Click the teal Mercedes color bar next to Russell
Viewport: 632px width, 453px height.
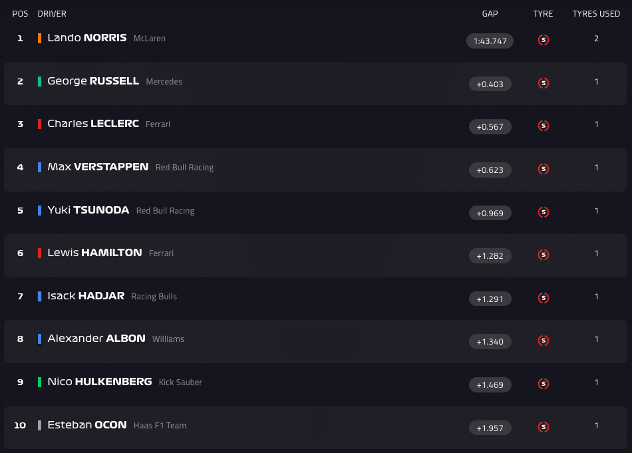coord(40,81)
